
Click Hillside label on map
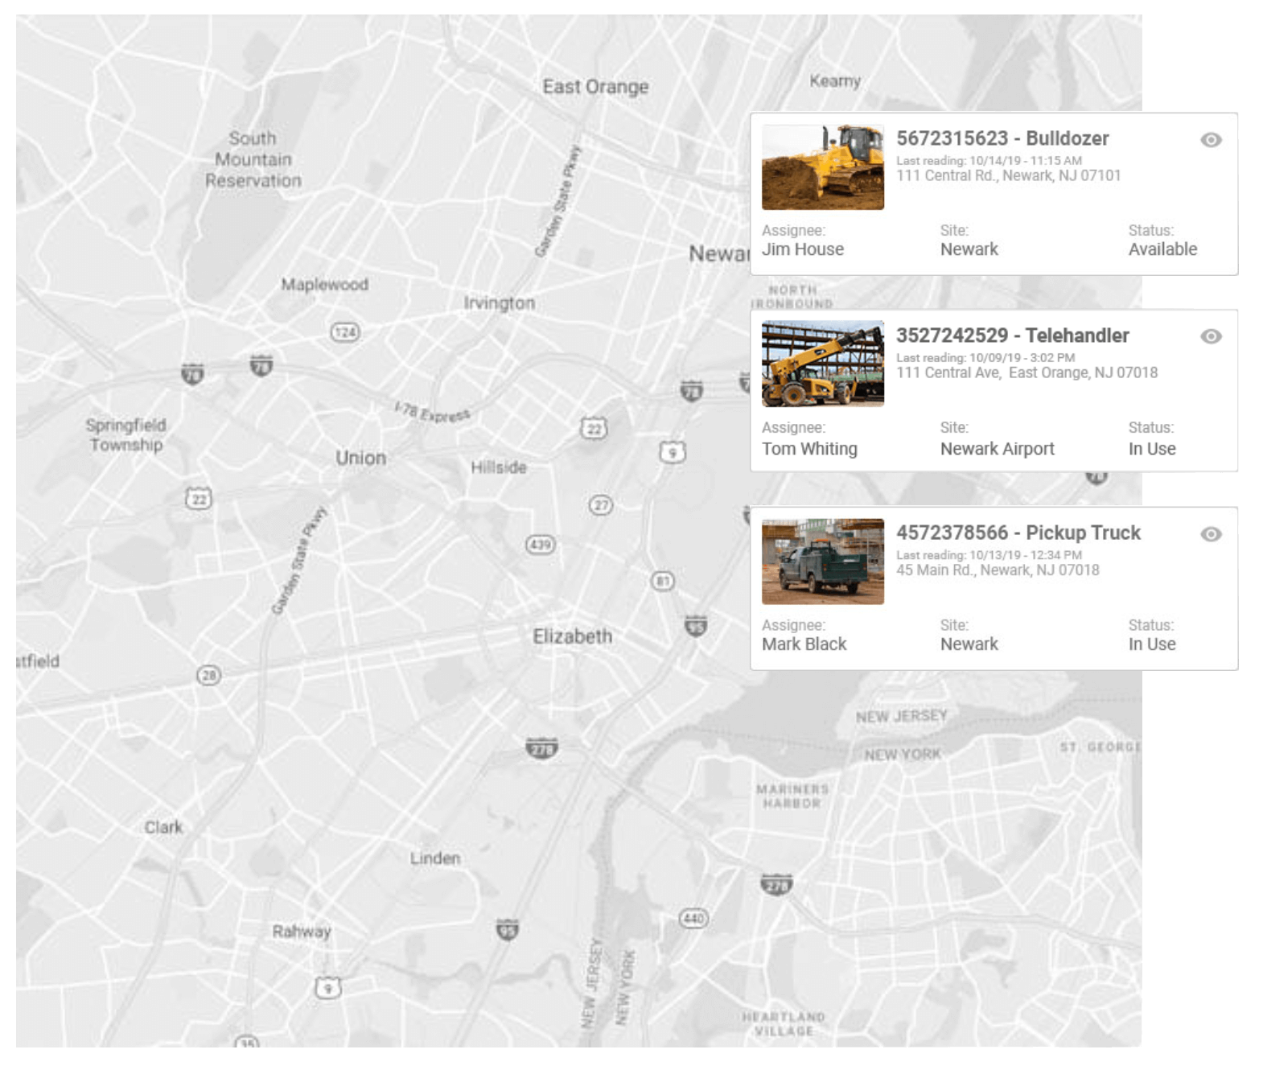[499, 467]
